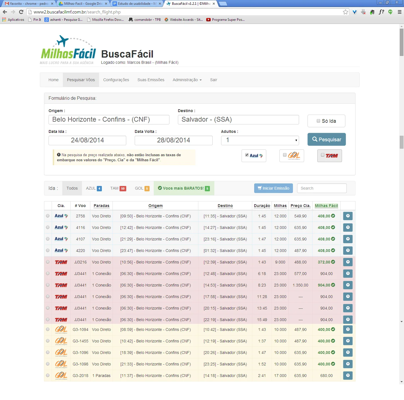Click the info icon for Azul flight 2758

348,216
